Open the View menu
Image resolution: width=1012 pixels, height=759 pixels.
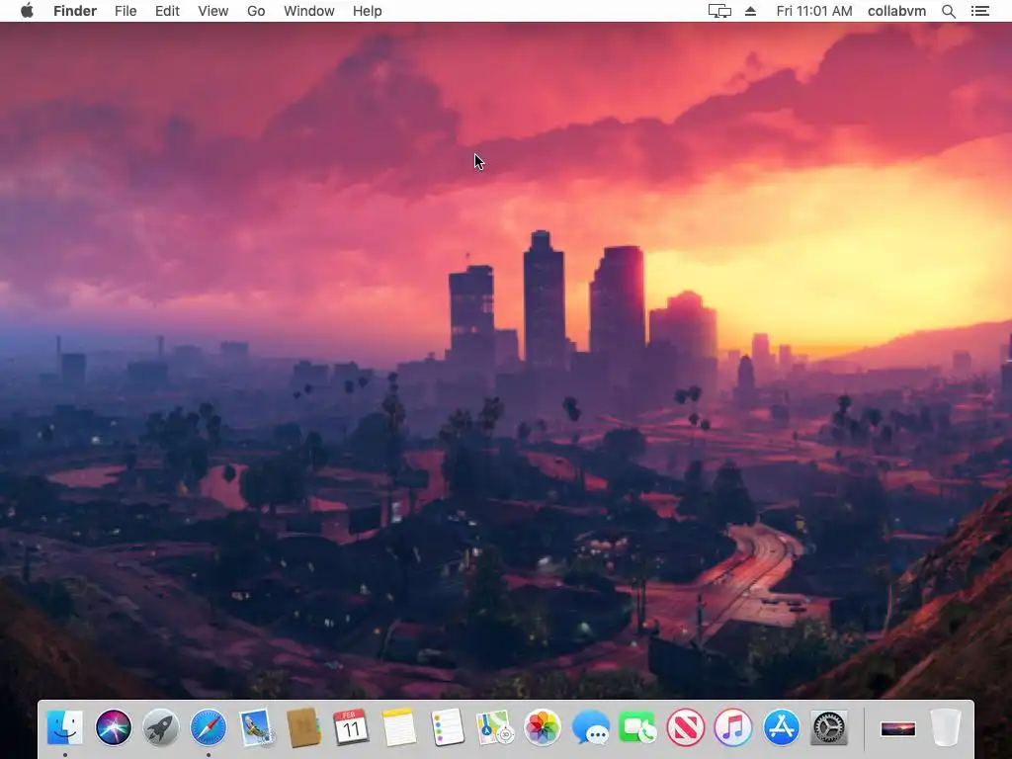pyautogui.click(x=213, y=11)
